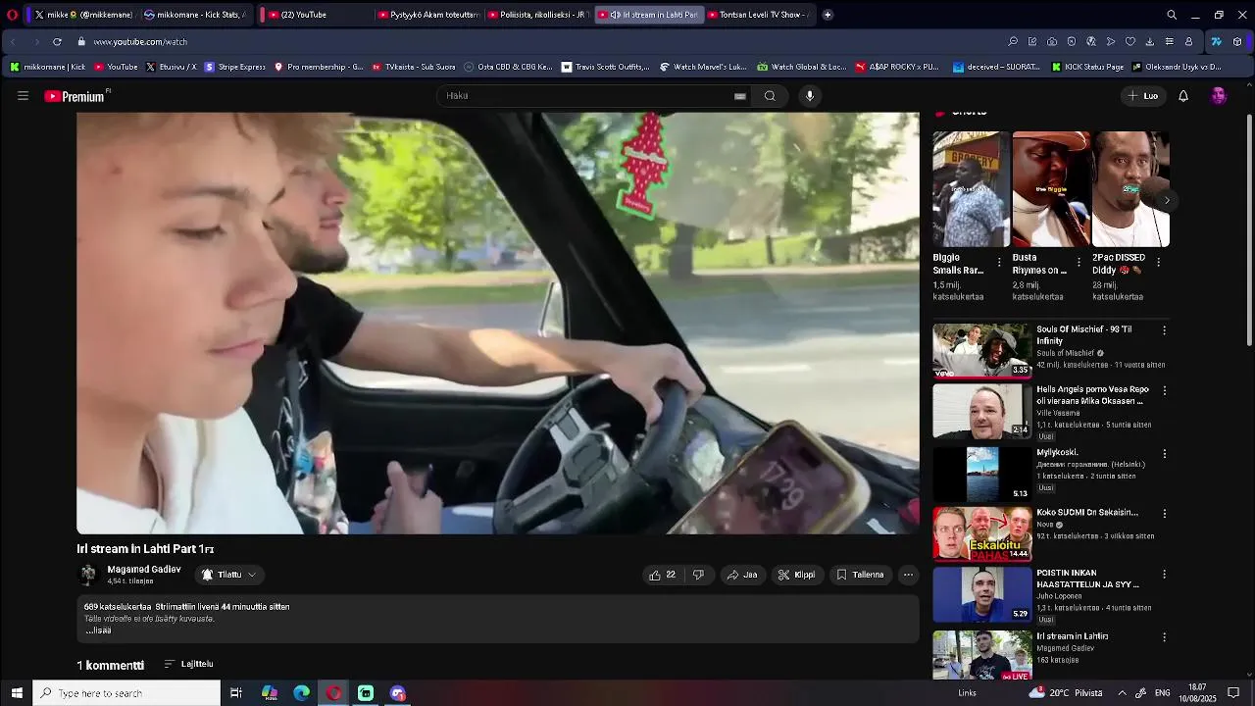
Task: Open Biggie Smalls short thumbnail
Action: [971, 189]
